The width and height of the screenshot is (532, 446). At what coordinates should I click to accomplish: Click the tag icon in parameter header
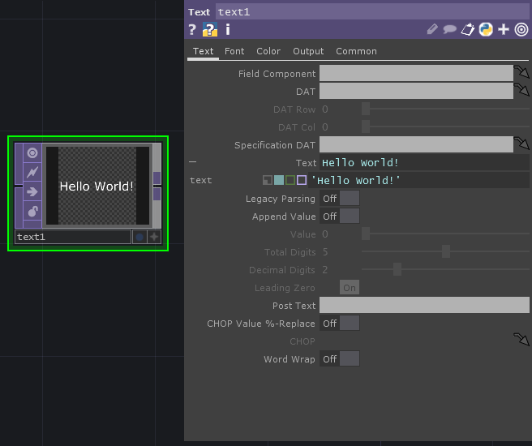468,29
